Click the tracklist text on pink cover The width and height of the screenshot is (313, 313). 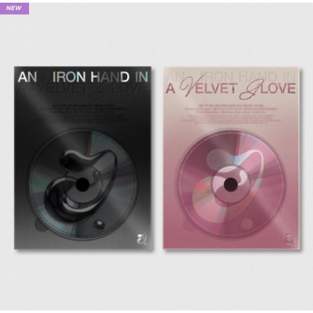231,114
